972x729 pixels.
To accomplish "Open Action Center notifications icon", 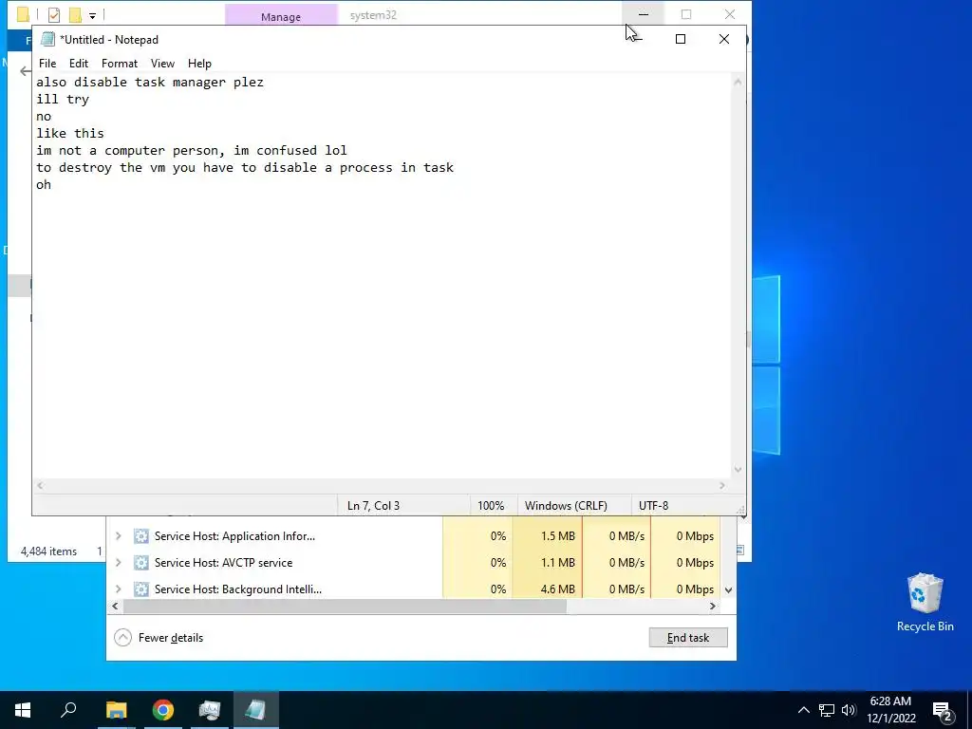I will [943, 710].
